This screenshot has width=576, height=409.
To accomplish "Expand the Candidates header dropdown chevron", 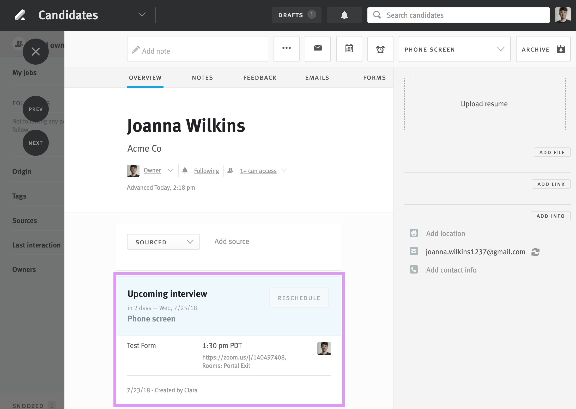I will 142,15.
